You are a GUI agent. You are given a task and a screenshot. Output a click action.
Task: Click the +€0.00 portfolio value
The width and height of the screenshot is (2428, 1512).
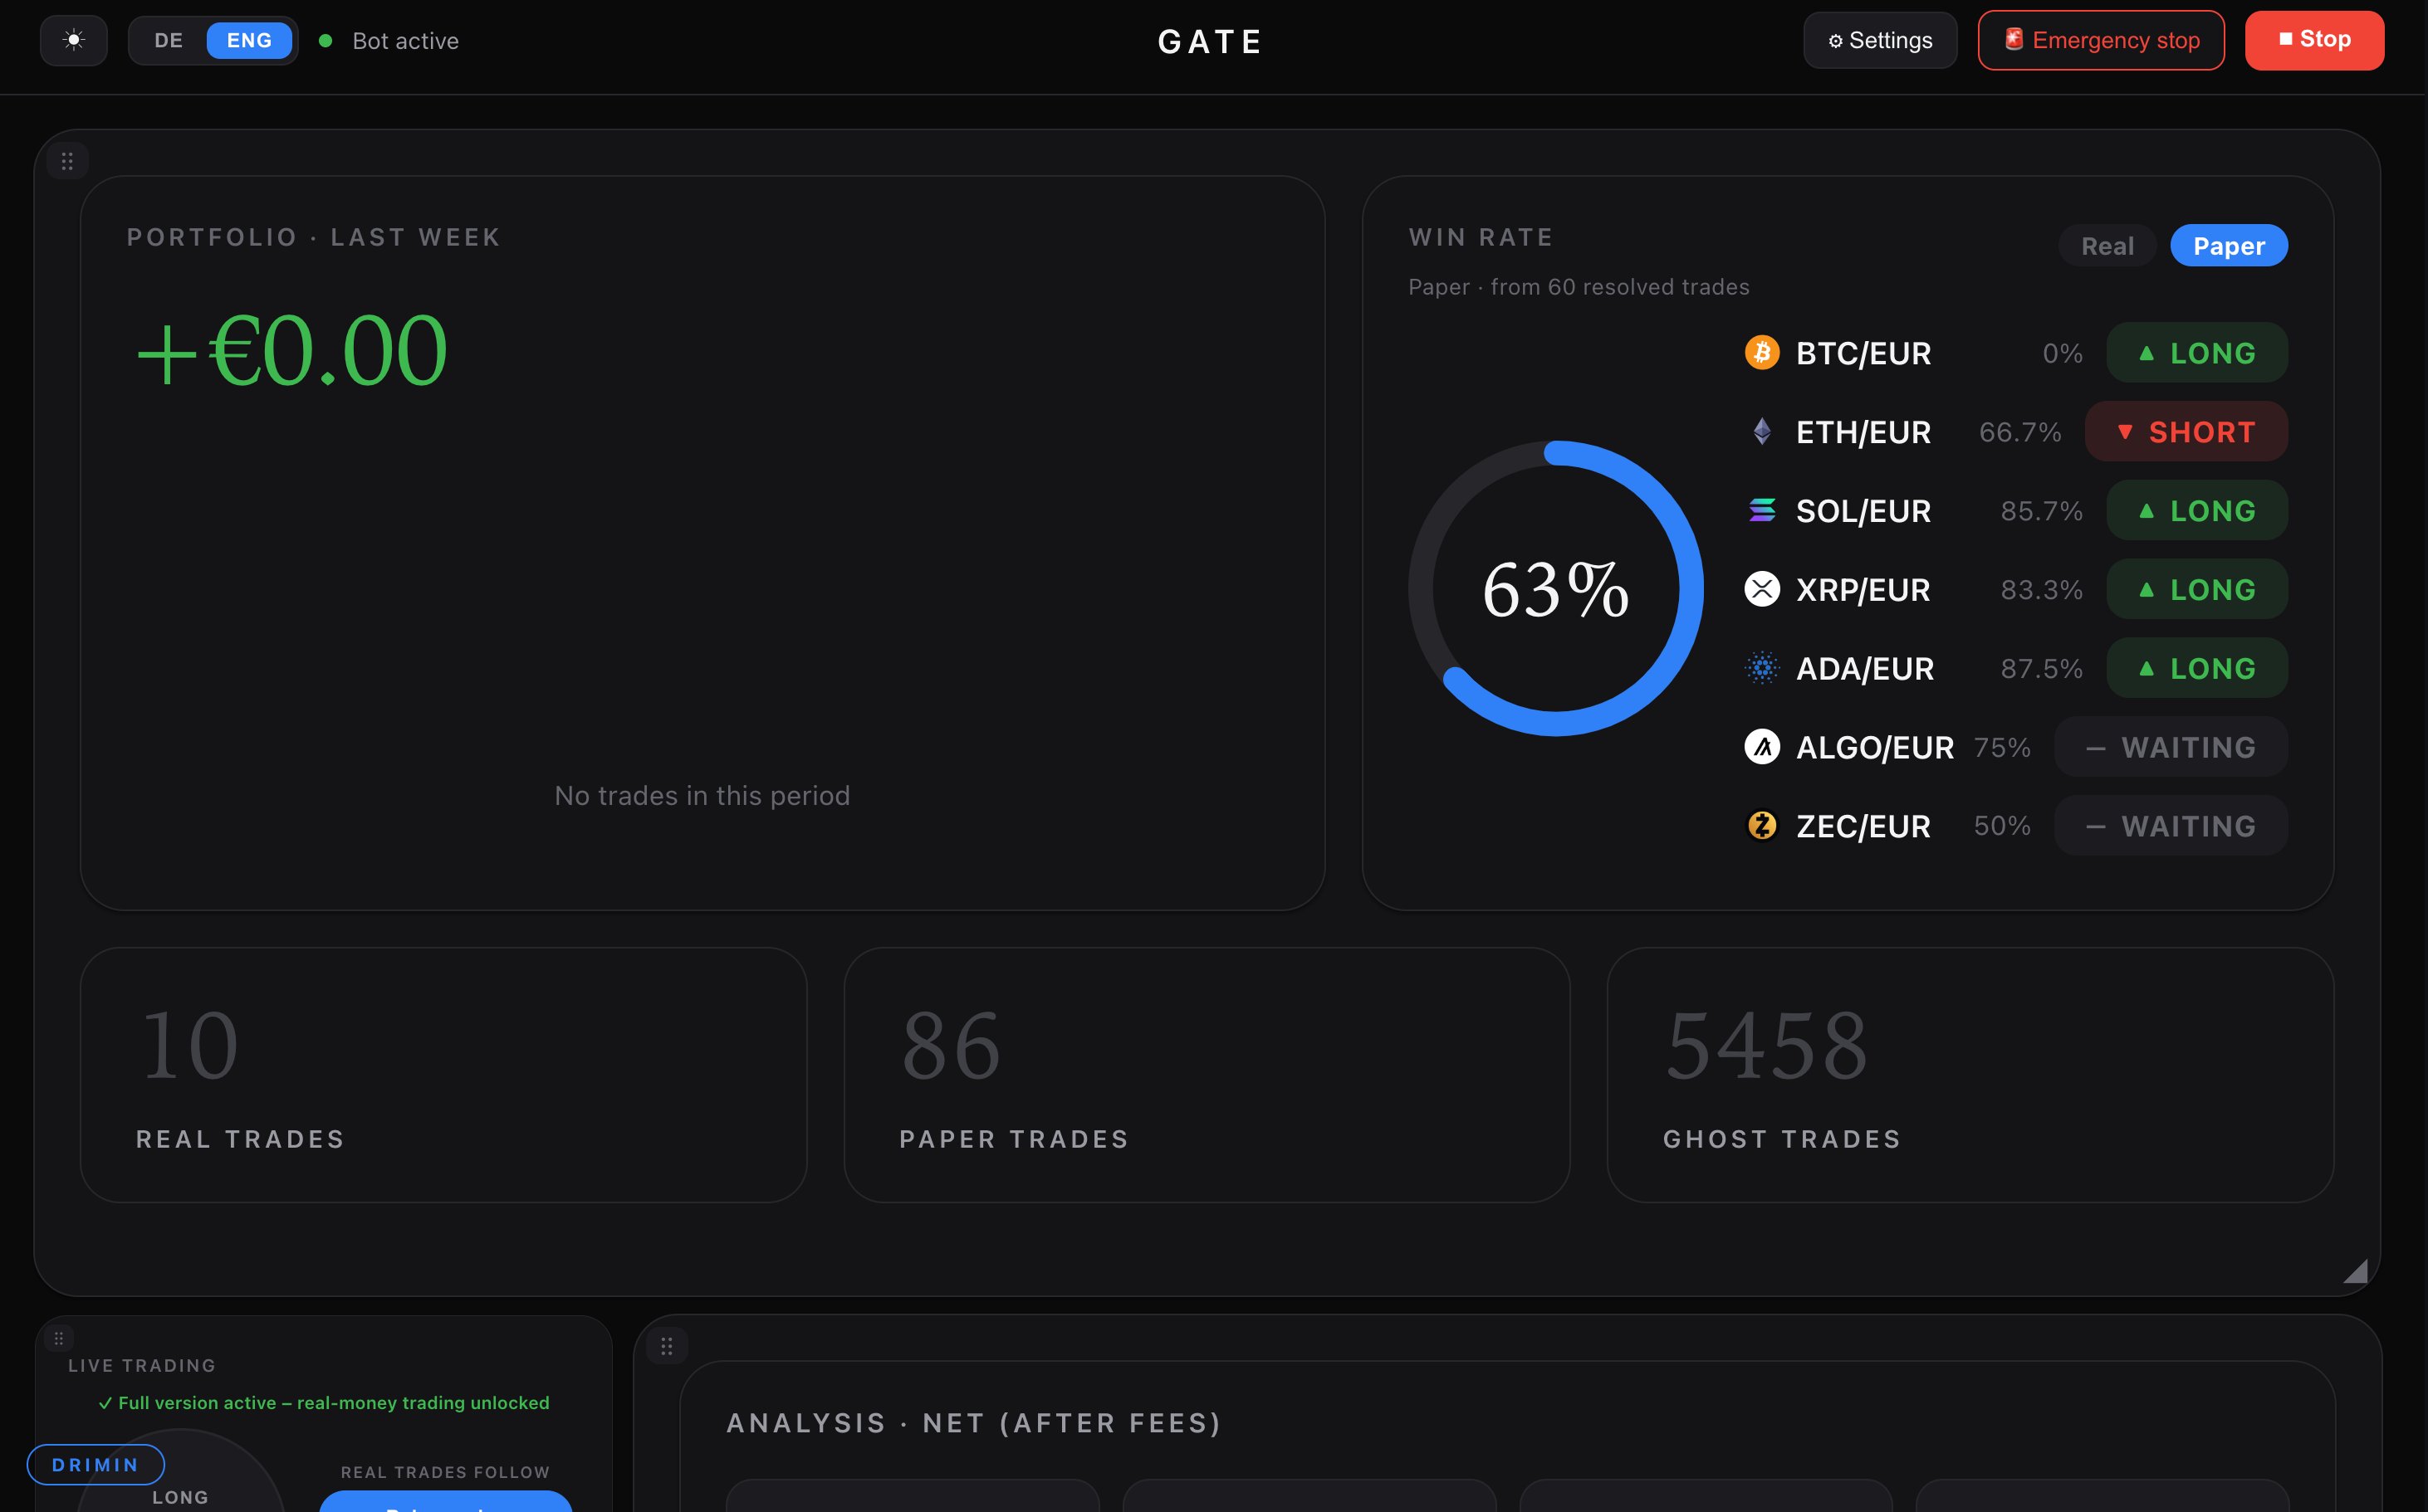click(x=291, y=351)
